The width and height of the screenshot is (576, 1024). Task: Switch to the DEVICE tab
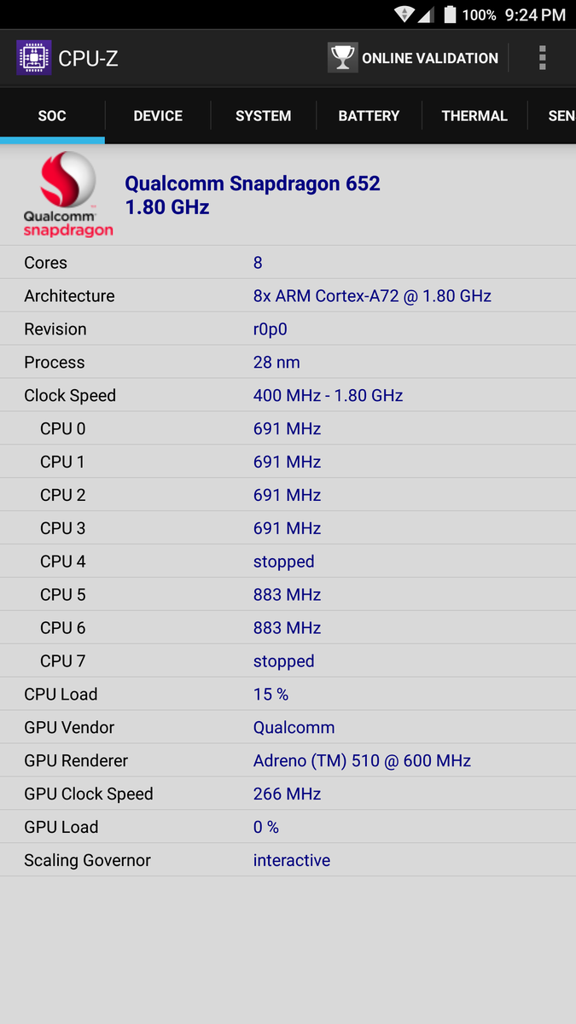pyautogui.click(x=158, y=116)
